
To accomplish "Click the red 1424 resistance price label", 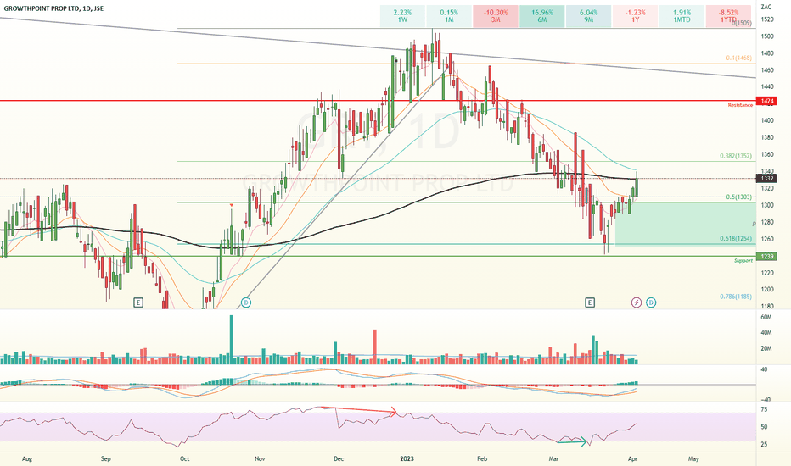I will 767,102.
